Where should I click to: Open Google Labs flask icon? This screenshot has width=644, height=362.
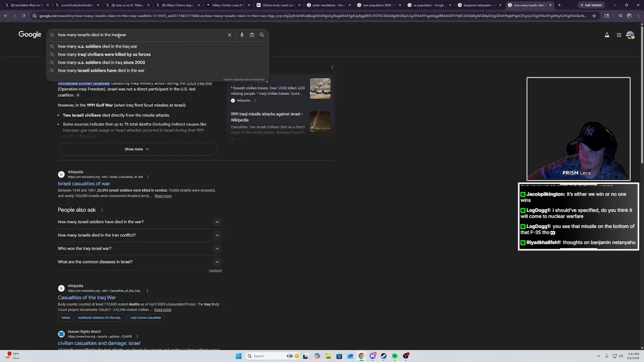tap(607, 35)
